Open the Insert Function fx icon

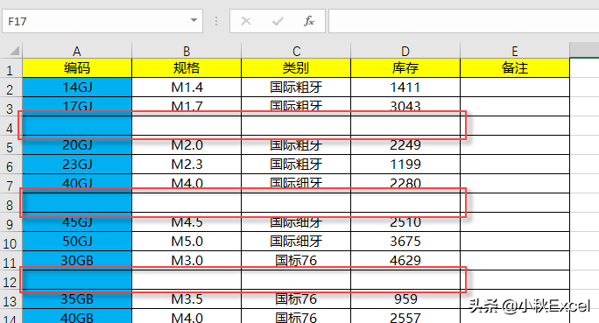[308, 21]
